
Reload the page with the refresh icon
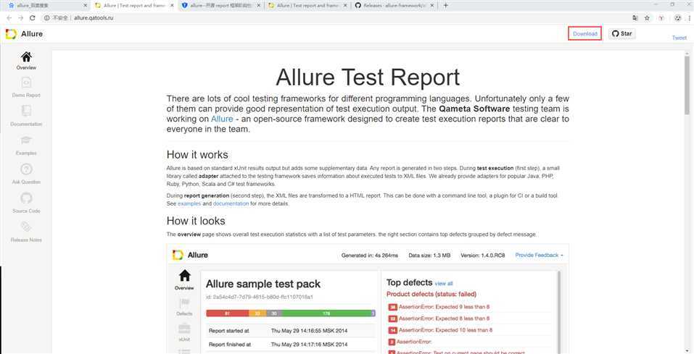(33, 18)
